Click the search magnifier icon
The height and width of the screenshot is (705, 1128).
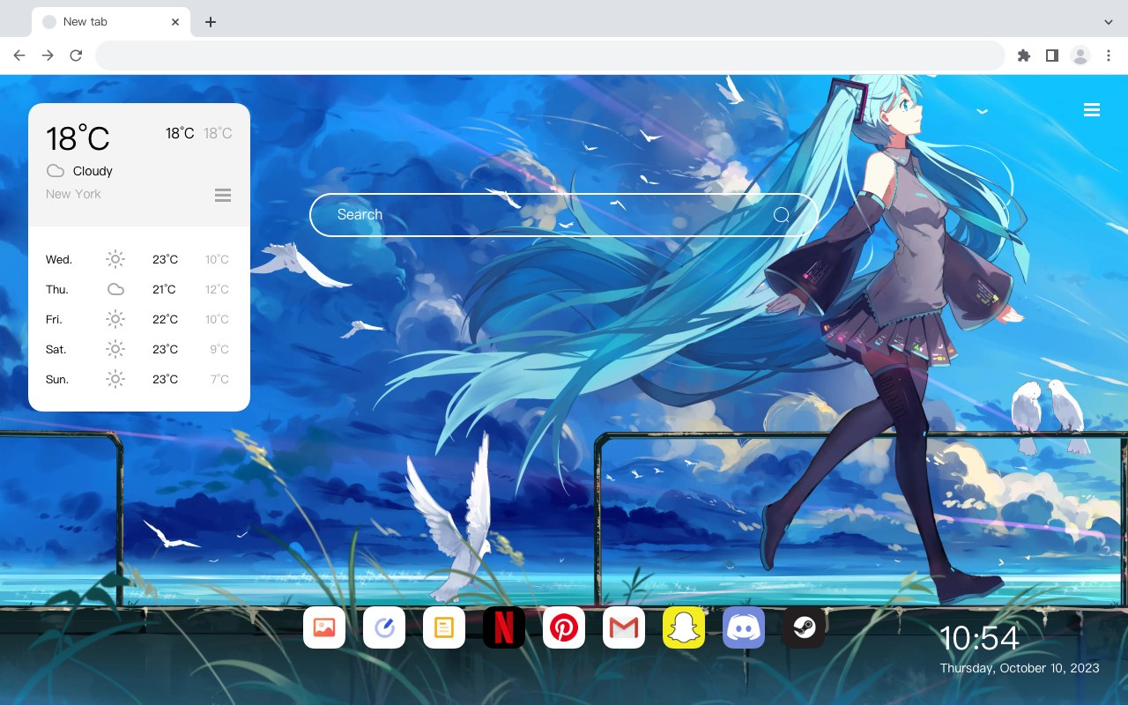(781, 215)
